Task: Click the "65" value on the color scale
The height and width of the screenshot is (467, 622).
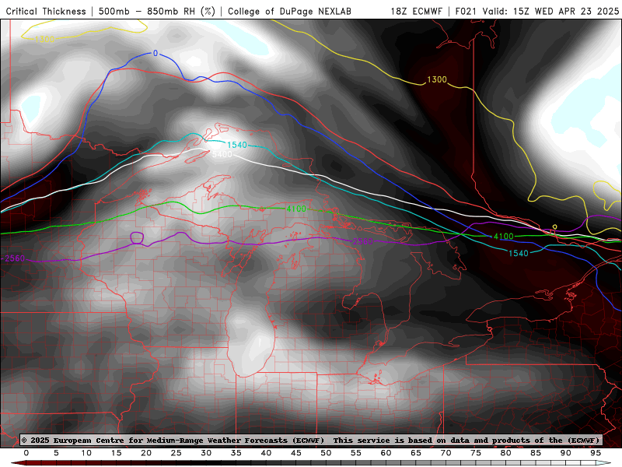Action: click(416, 453)
